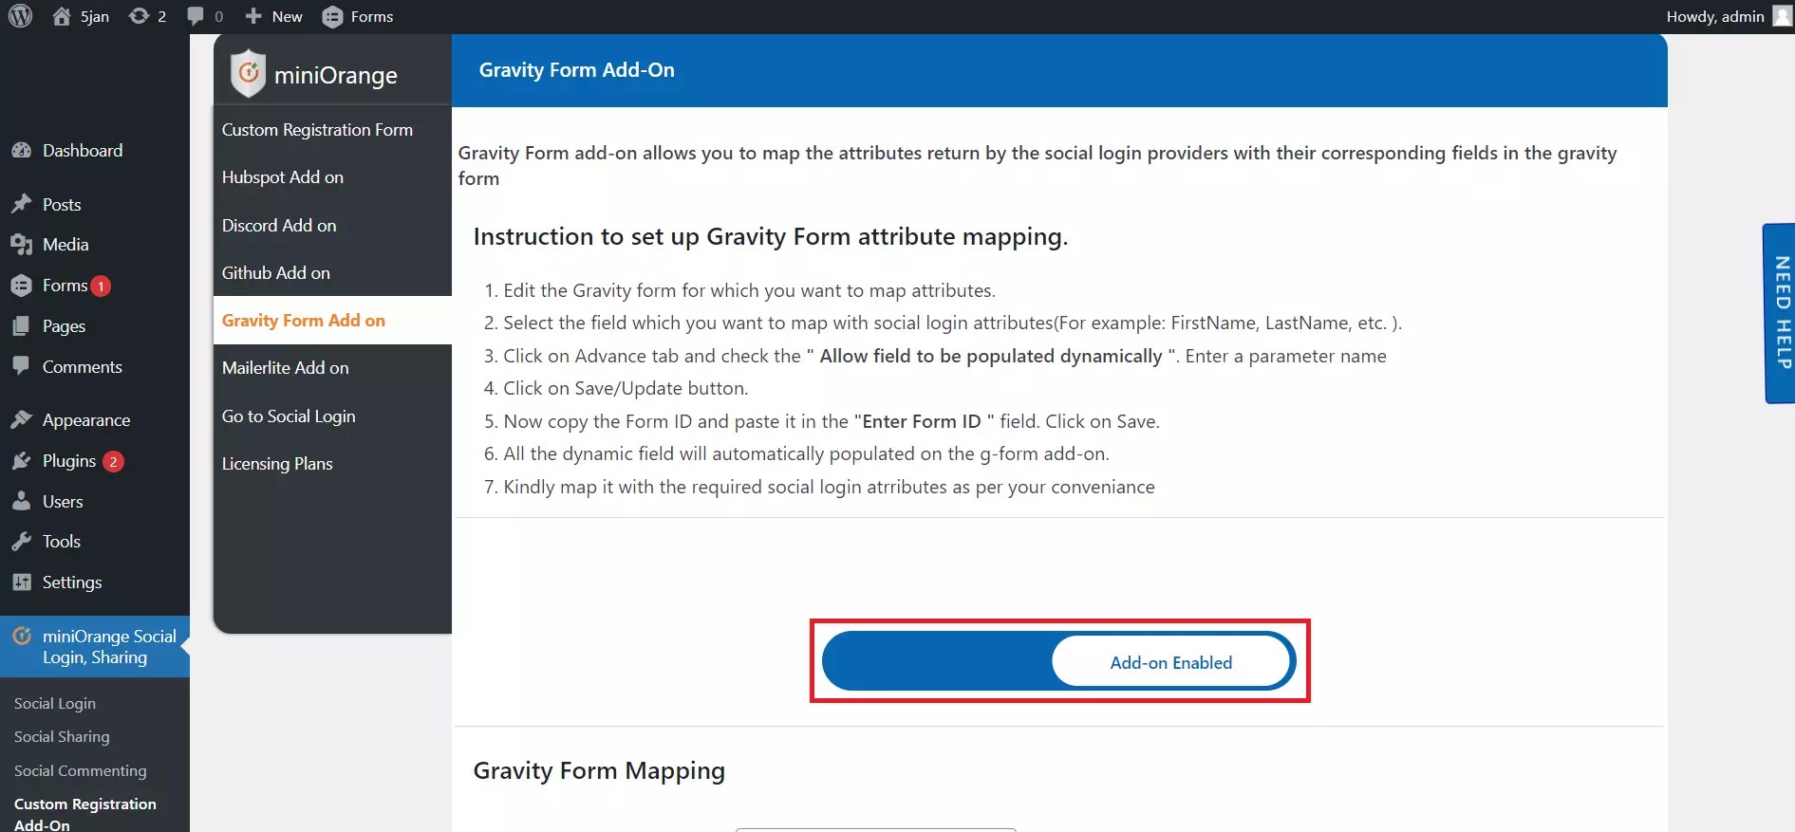Click the admin avatar icon
1795x832 pixels.
[x=1782, y=16]
